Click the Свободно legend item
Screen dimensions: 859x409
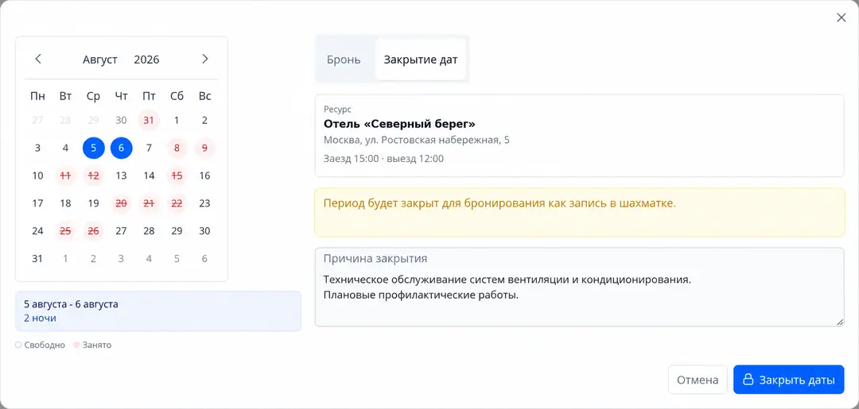tap(40, 345)
